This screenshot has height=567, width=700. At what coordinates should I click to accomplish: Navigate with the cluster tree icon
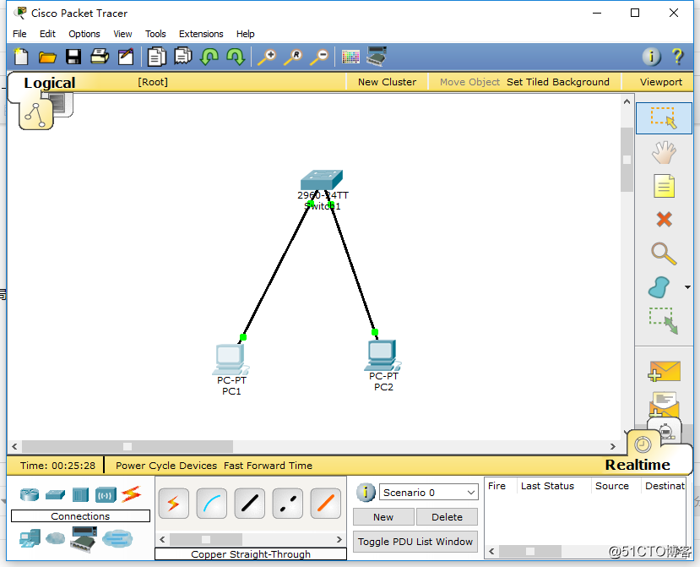35,115
